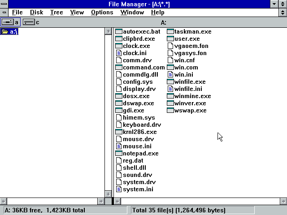Screen dimensions: 287x215
Task: Select the sound.drv file name
Action: tap(138, 175)
